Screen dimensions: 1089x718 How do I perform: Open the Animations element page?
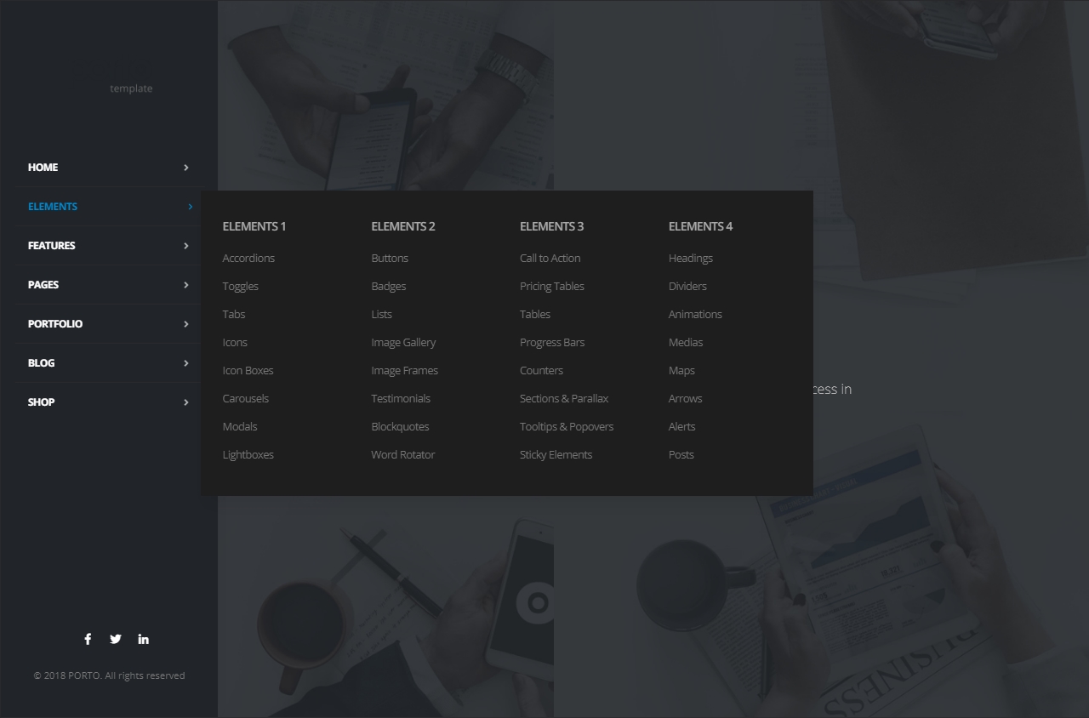[x=695, y=314]
